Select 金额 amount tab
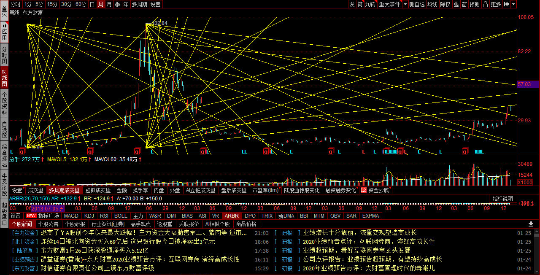This screenshot has width=540, height=275. pos(122,190)
